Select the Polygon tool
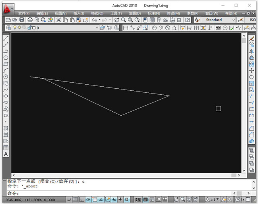This screenshot has height=204, width=258. tap(6, 58)
